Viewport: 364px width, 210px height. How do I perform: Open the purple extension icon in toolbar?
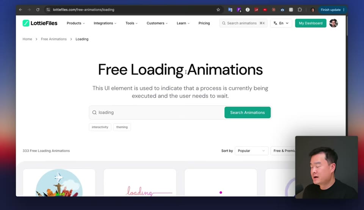(x=239, y=10)
